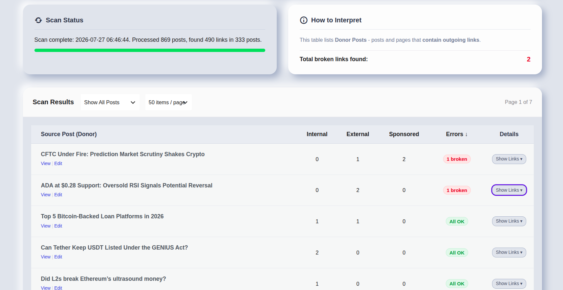Click the green scan progress bar

coord(150,50)
